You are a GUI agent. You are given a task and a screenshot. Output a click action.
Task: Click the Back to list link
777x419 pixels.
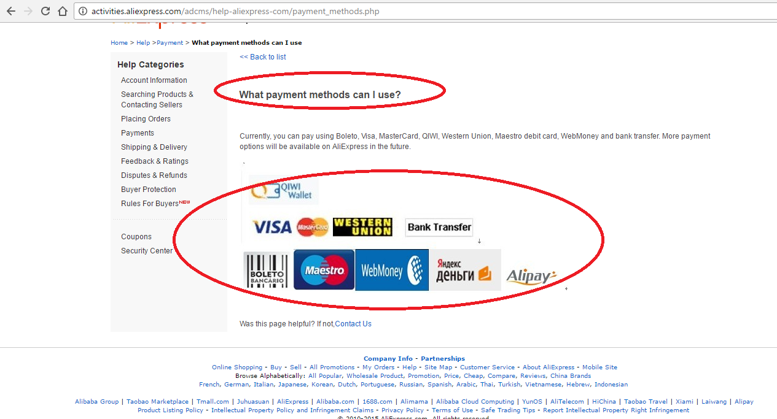coord(263,57)
